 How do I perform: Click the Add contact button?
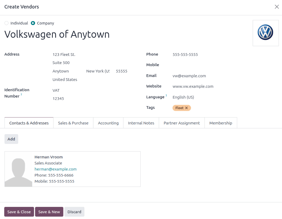(11, 139)
